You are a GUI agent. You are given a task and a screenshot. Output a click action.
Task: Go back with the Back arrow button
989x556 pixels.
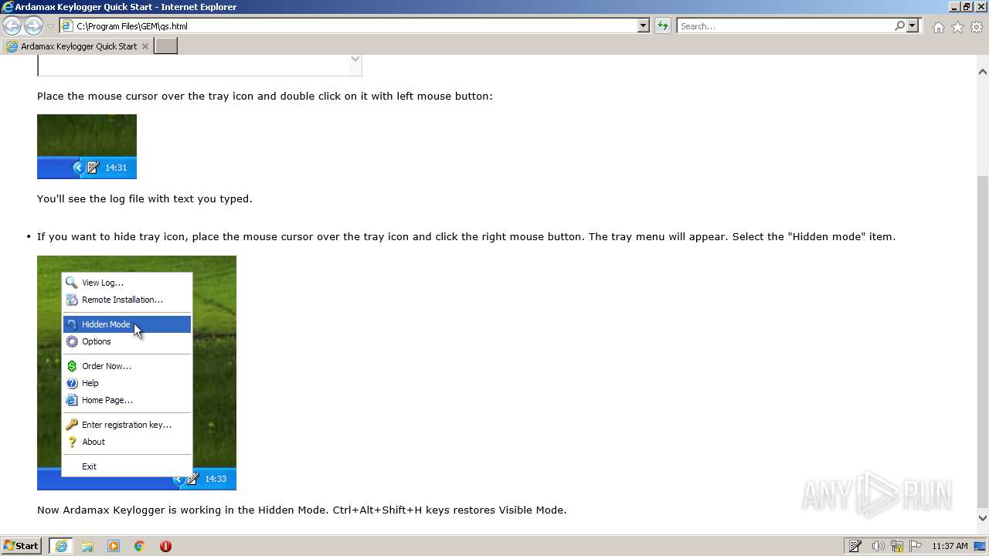tap(12, 26)
